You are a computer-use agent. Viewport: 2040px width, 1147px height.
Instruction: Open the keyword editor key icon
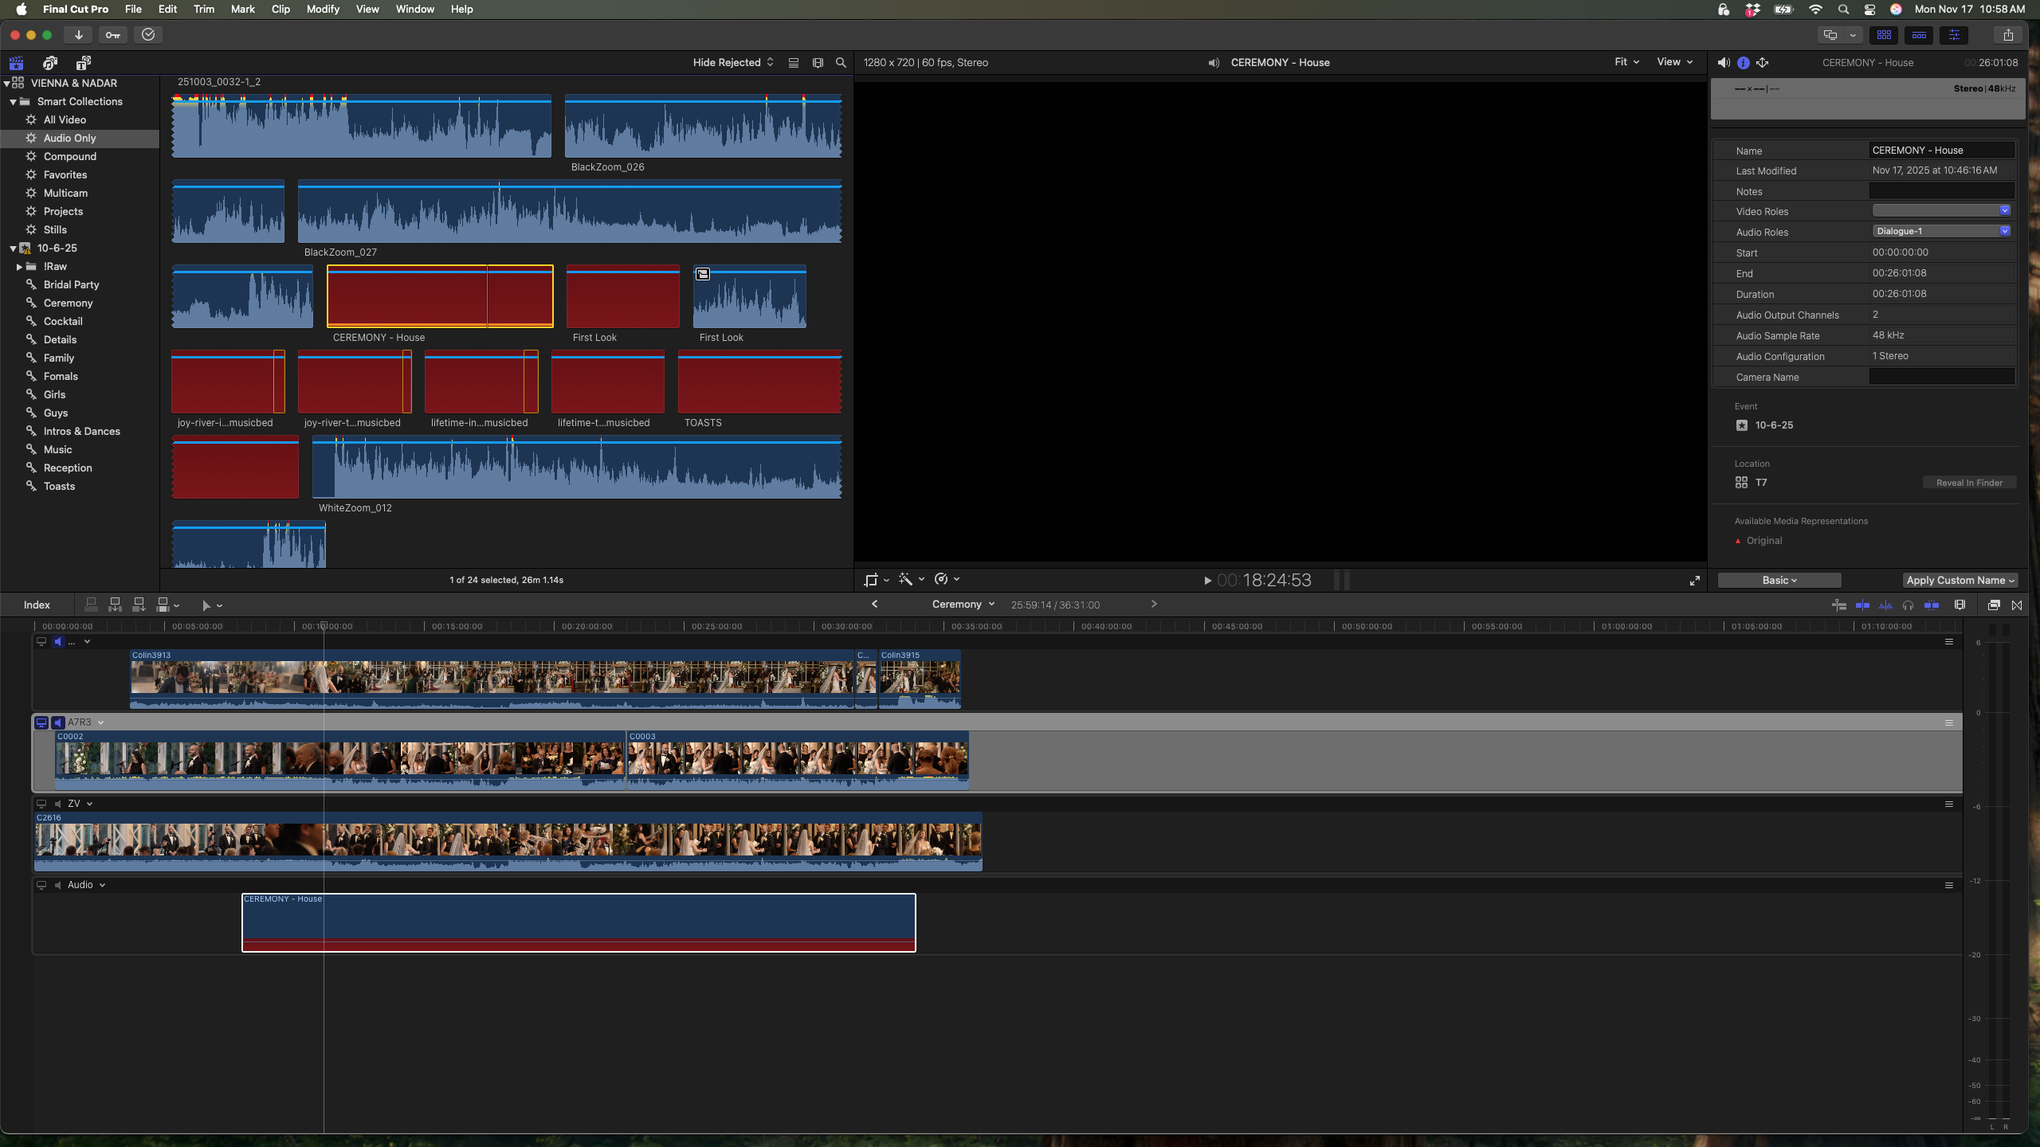[113, 35]
